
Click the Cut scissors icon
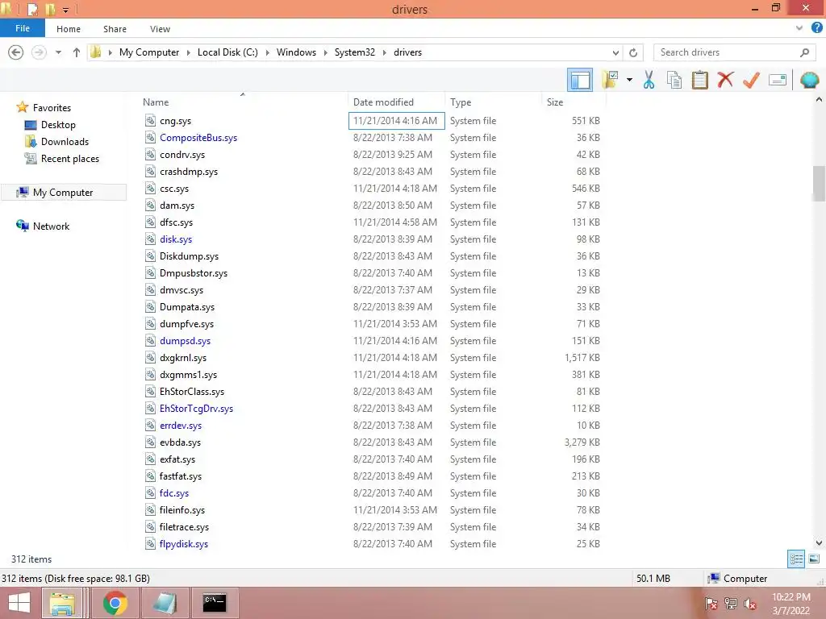[x=649, y=80]
